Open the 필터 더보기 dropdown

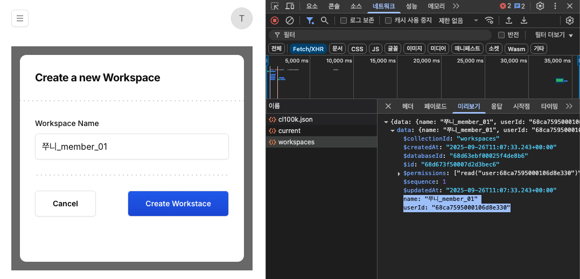click(x=554, y=35)
